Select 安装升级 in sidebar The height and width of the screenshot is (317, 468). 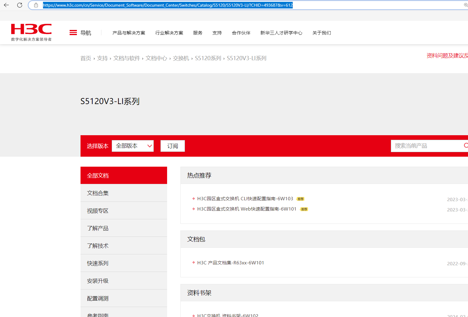click(x=124, y=281)
